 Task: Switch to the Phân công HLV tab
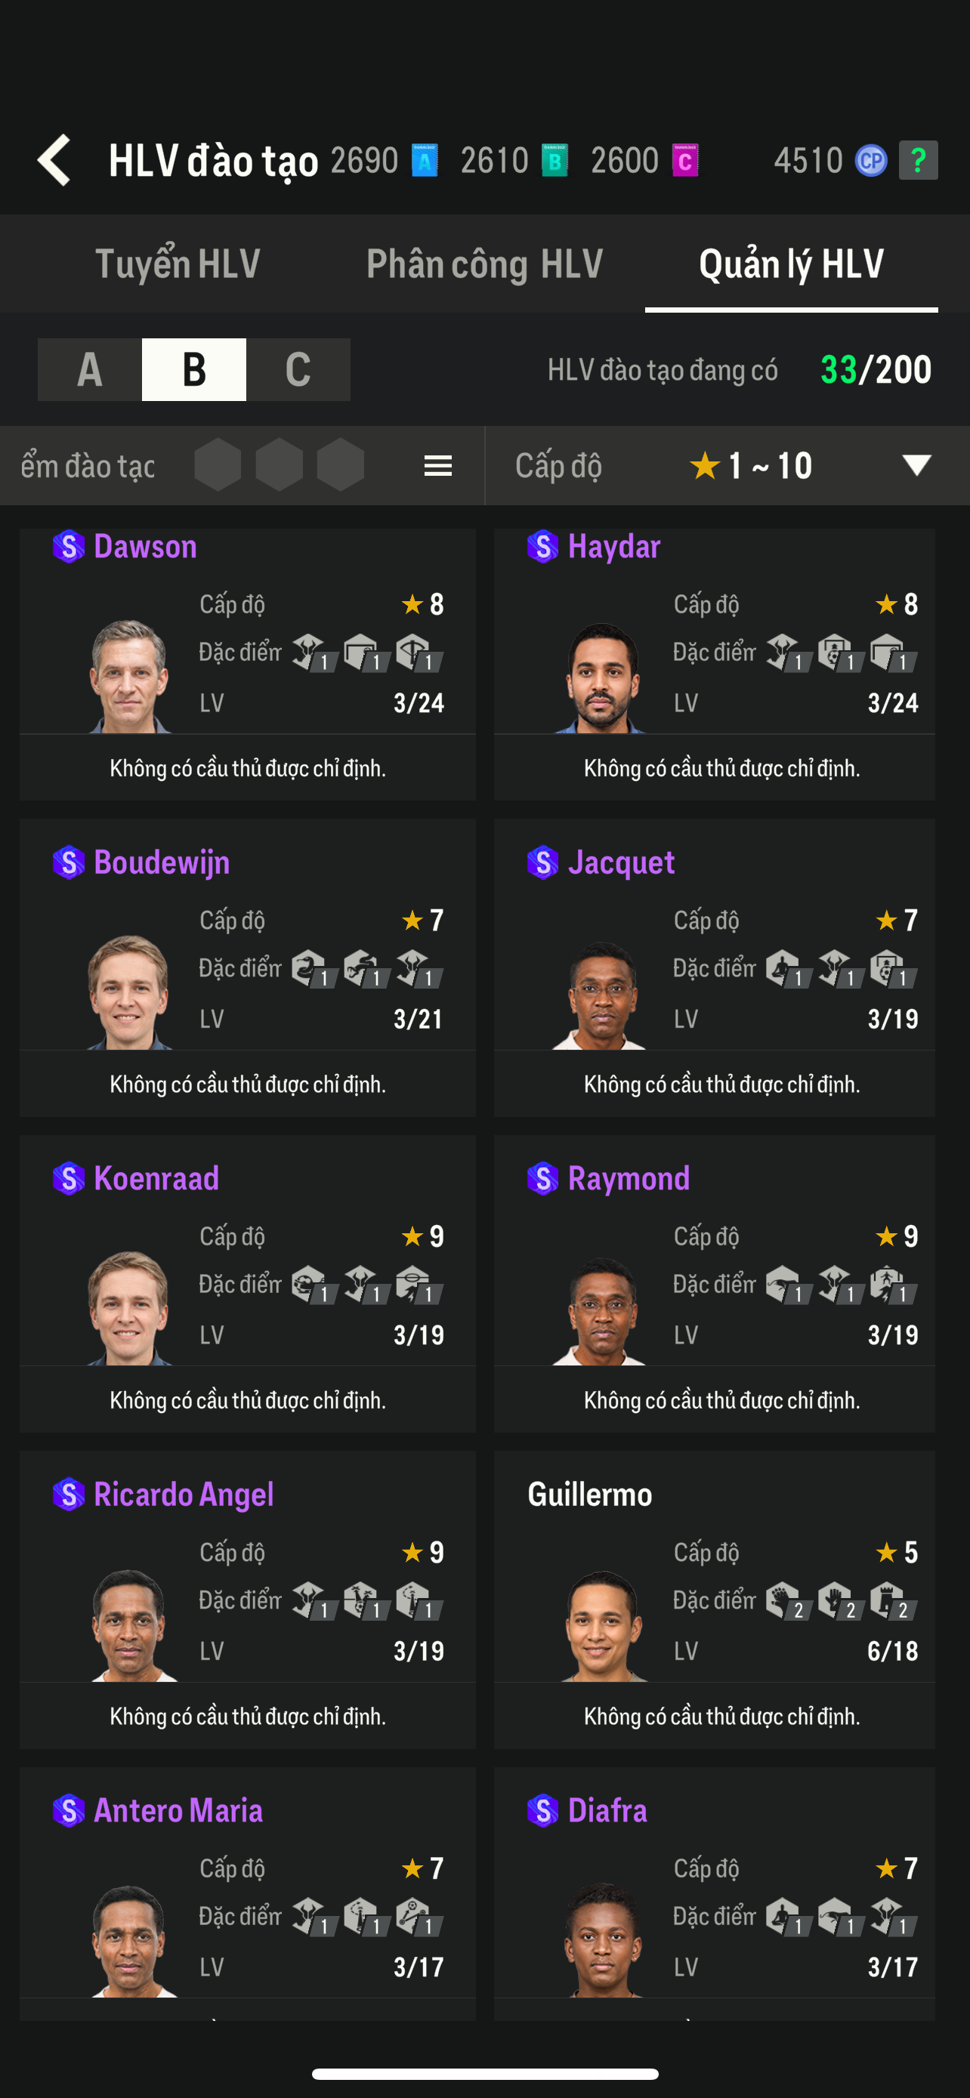[484, 264]
